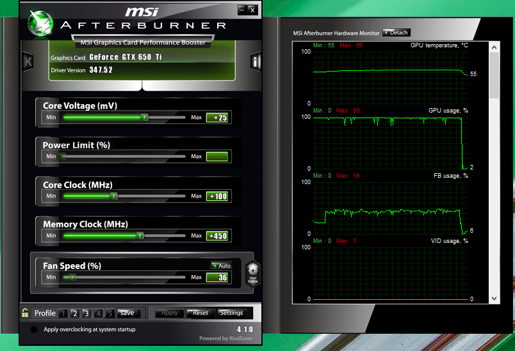Click the Core Clock Max label
This screenshot has width=515, height=351.
click(x=197, y=196)
